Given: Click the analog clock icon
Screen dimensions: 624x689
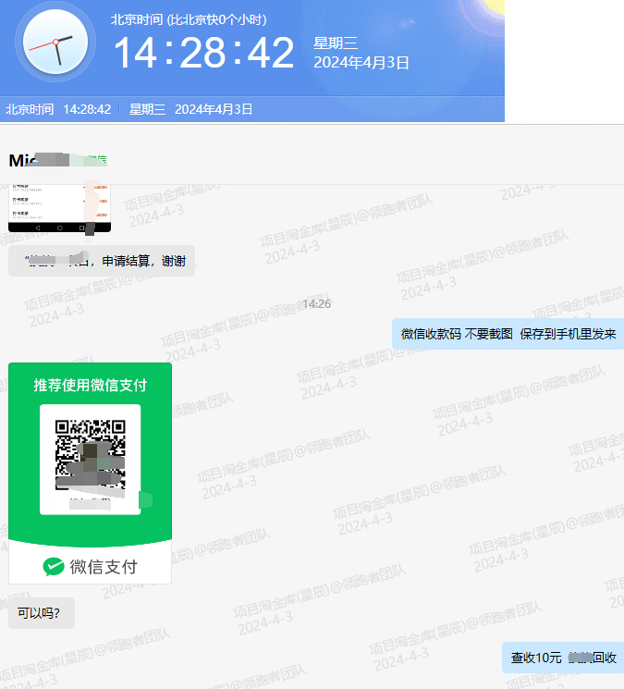Looking at the screenshot, I should [x=55, y=43].
